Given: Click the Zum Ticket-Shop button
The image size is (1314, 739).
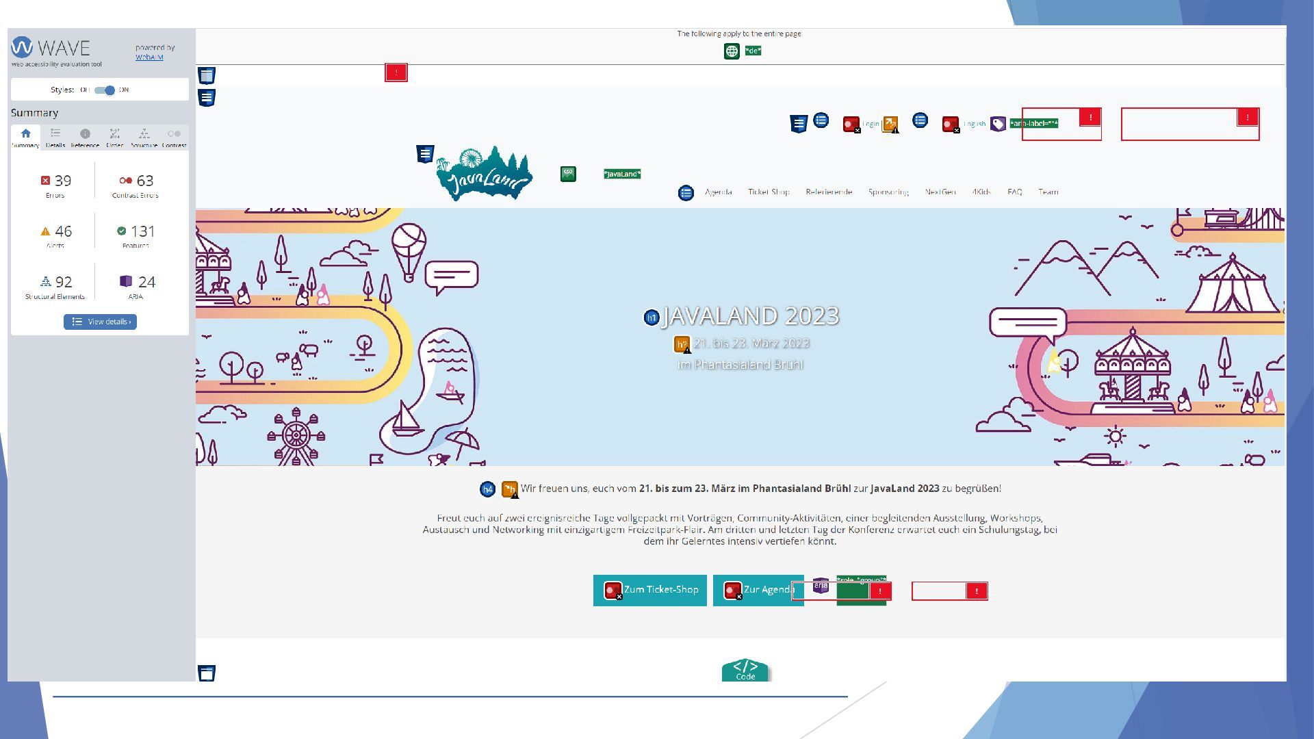Looking at the screenshot, I should pyautogui.click(x=650, y=591).
